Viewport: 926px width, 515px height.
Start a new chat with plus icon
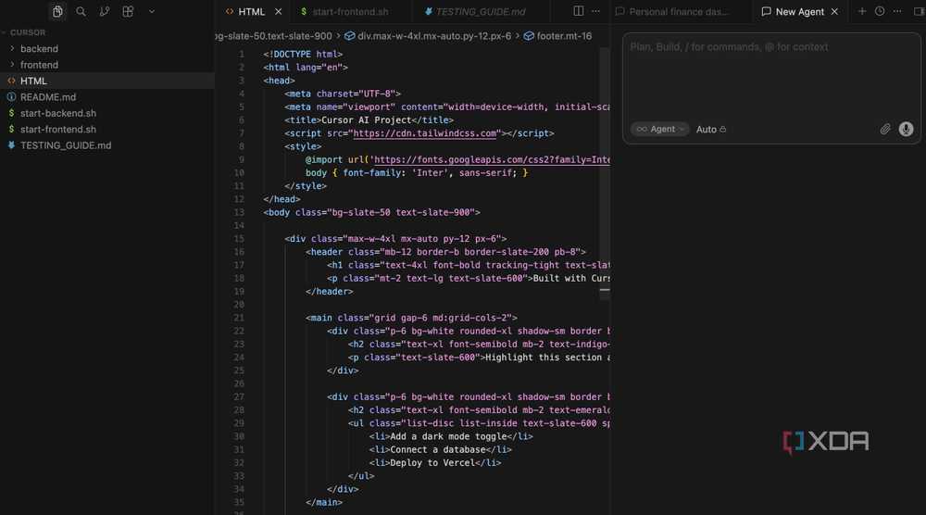(862, 11)
